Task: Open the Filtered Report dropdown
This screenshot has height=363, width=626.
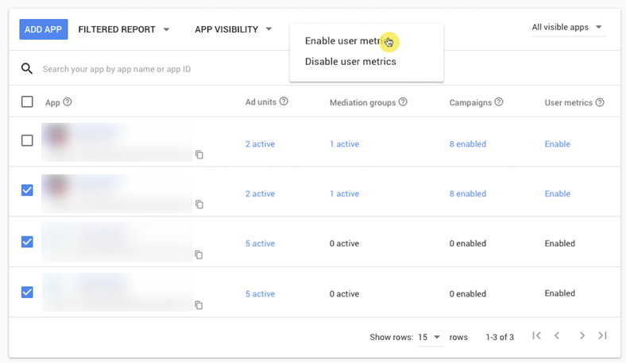Action: pos(124,29)
